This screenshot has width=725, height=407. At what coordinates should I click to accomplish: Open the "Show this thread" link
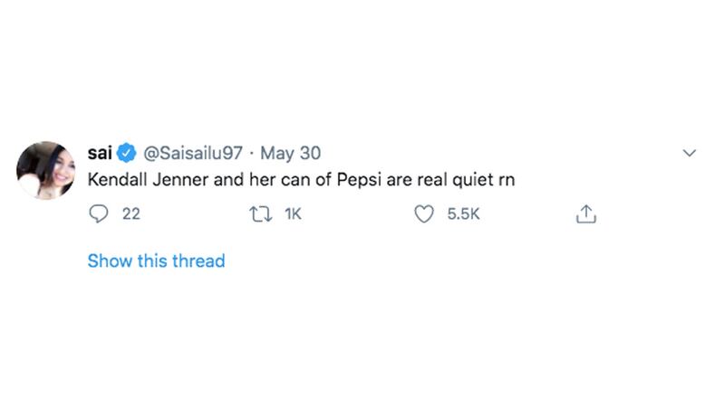click(156, 261)
